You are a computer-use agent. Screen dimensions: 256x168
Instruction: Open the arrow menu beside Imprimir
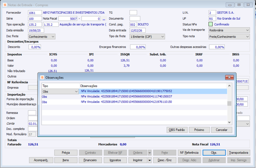(149, 160)
